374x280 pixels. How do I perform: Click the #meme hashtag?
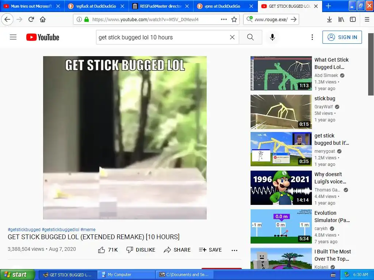[88, 230]
